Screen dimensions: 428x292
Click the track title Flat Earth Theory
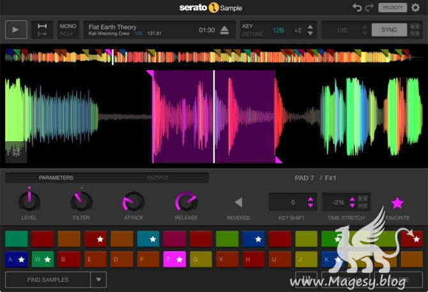pos(112,27)
